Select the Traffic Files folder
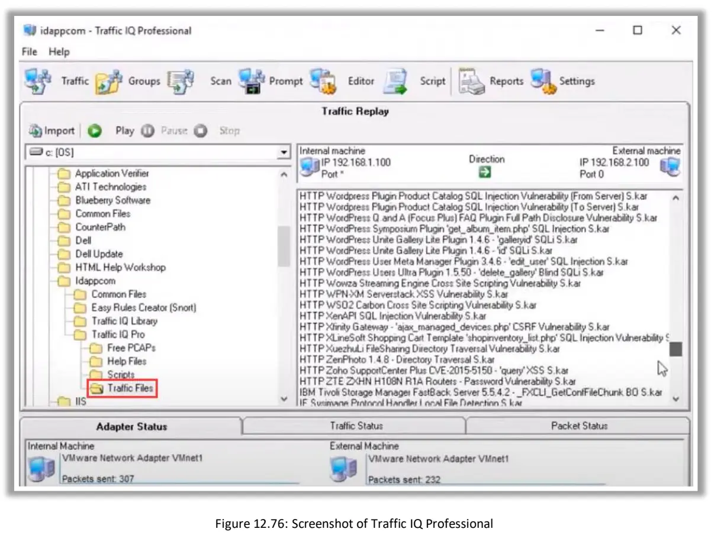 130,388
